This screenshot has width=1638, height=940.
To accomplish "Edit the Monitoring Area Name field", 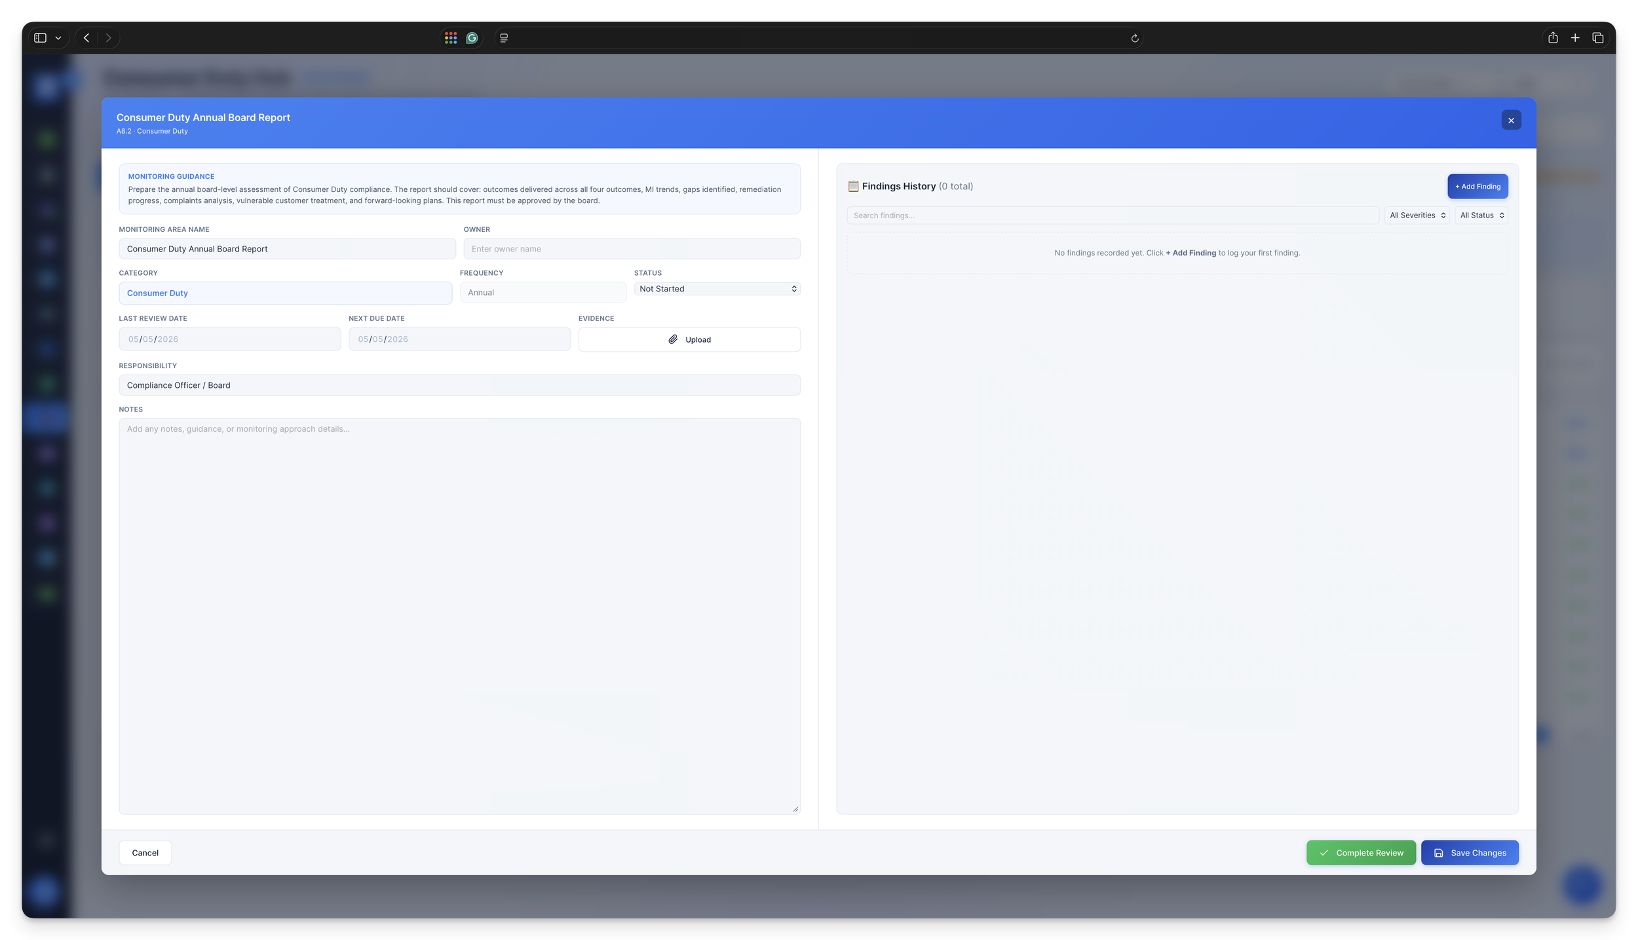I will (287, 249).
